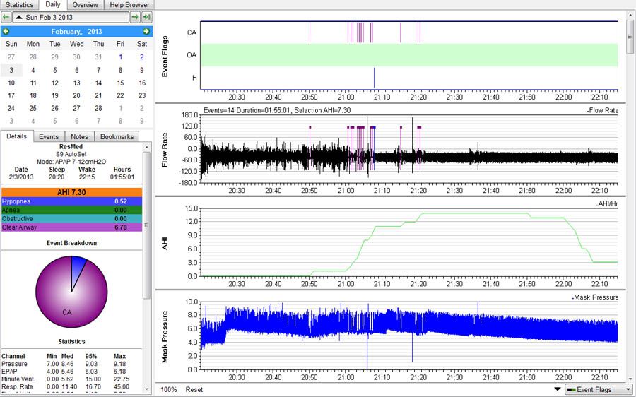Select Saturday February 2 in the calendar
Image resolution: width=636 pixels, height=397 pixels.
[141, 57]
